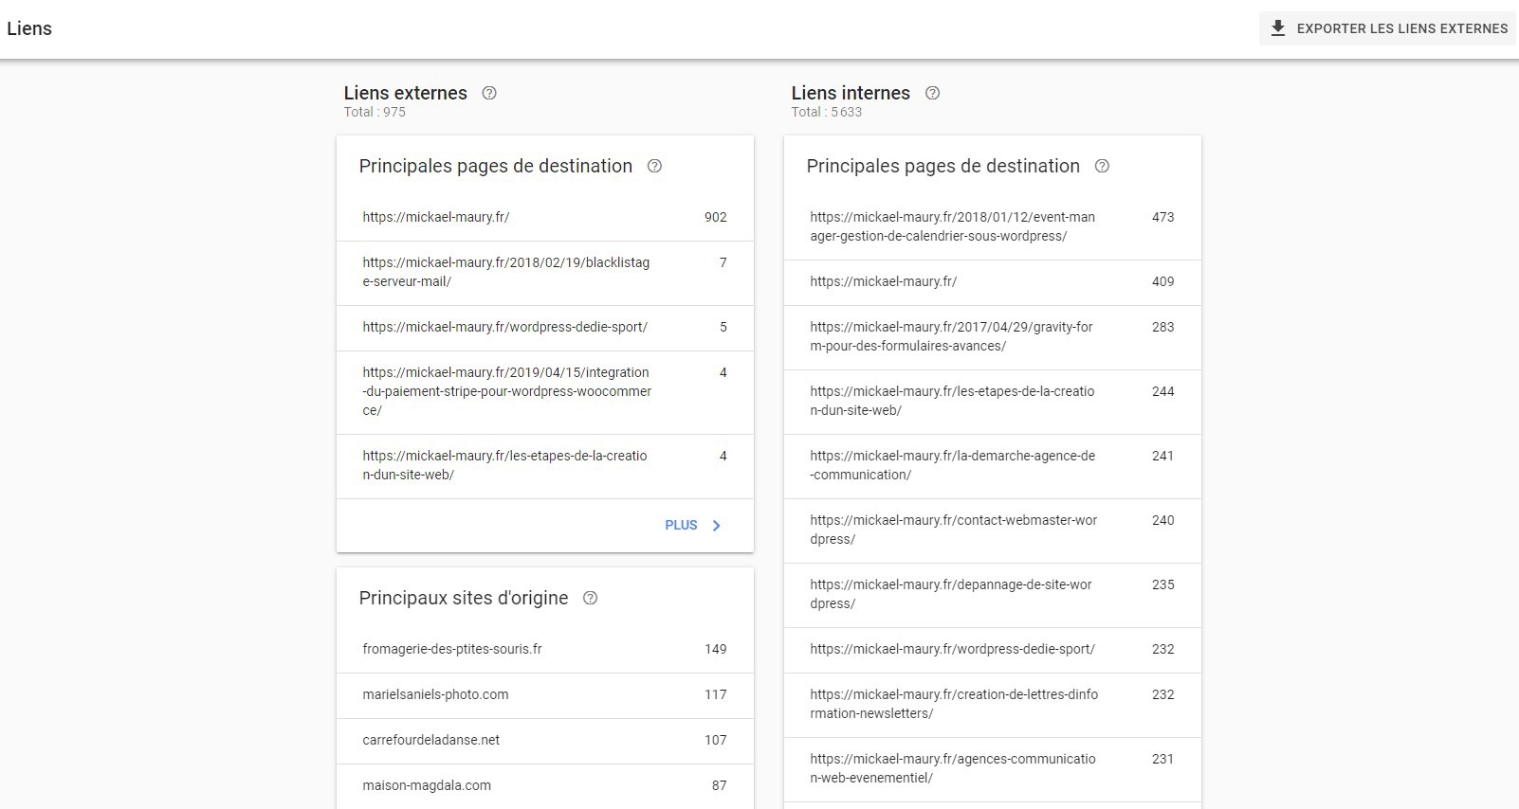Select maison-magdala.com origin site row
This screenshot has height=809, width=1519.
[544, 785]
